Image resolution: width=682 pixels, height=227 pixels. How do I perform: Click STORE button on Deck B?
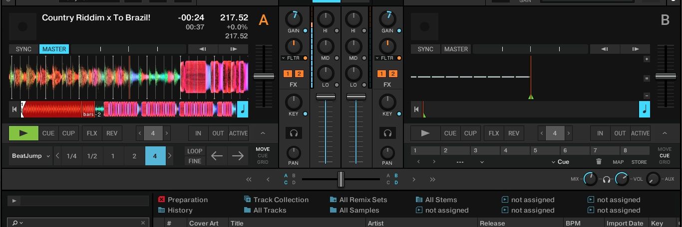tap(639, 162)
